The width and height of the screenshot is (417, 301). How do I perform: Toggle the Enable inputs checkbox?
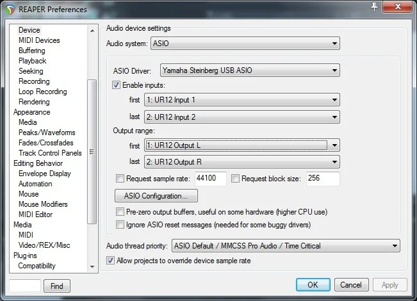(116, 85)
